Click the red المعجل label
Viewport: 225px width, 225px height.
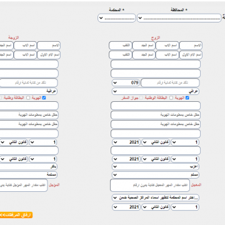pyautogui.click(x=196, y=185)
